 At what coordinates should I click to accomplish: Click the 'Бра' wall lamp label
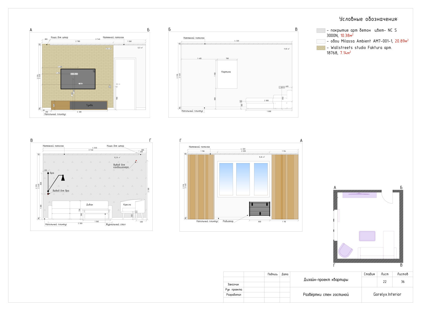click(x=52, y=173)
